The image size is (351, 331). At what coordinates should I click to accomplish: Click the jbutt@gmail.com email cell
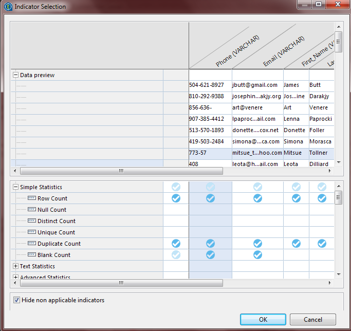255,85
